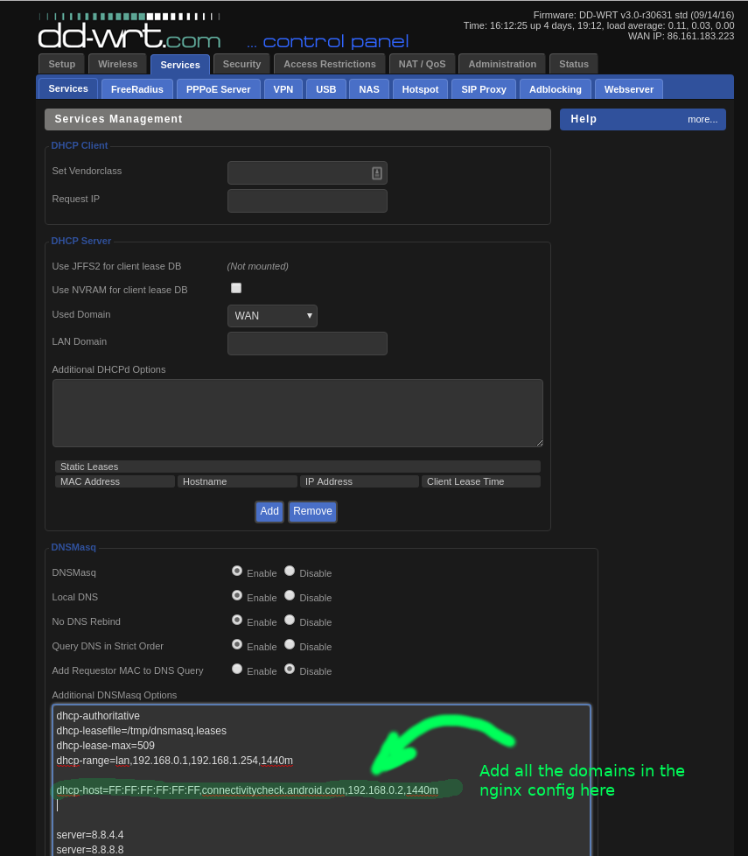Screen dimensions: 748x856
Task: Click Remove under Static Leases
Action: pos(312,511)
